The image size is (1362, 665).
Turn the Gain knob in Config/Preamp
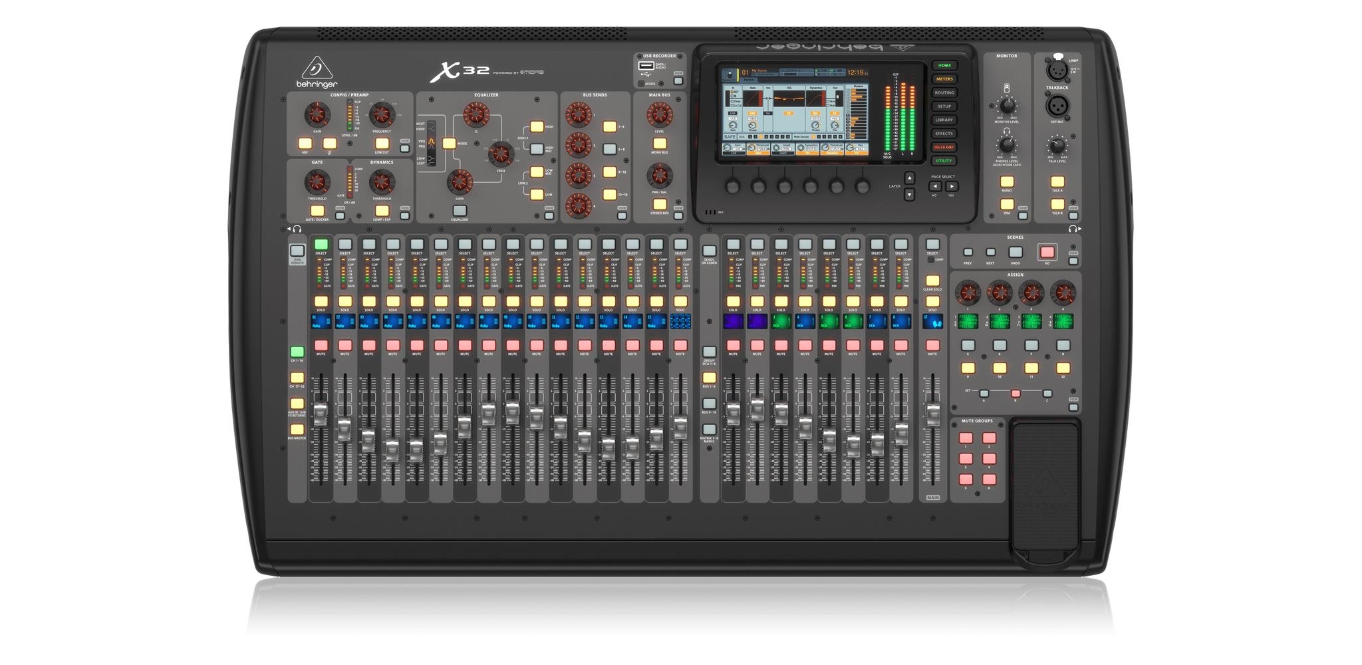click(x=317, y=115)
